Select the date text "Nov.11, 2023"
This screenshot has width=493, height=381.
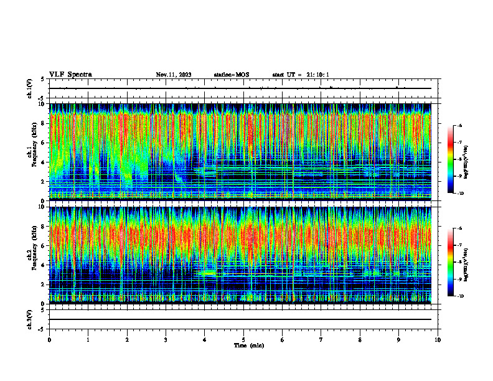(174, 75)
